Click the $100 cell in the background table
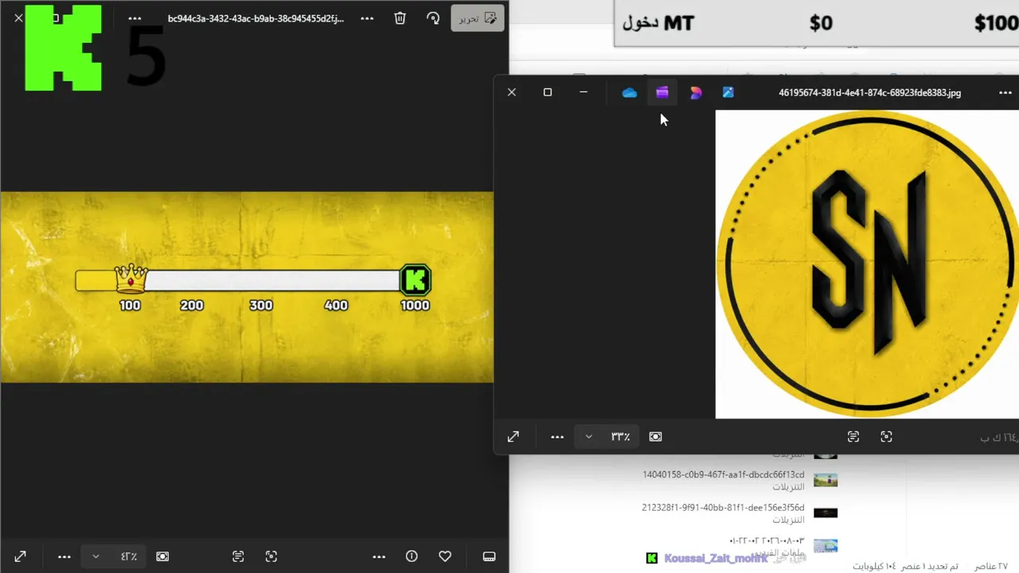This screenshot has width=1019, height=573. pos(996,23)
